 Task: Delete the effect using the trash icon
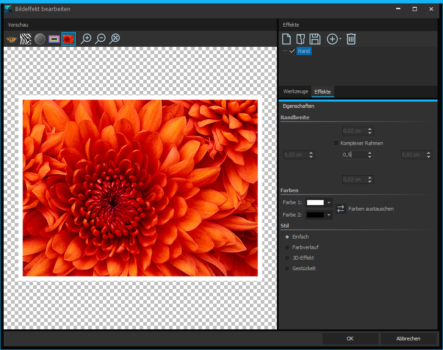click(351, 39)
